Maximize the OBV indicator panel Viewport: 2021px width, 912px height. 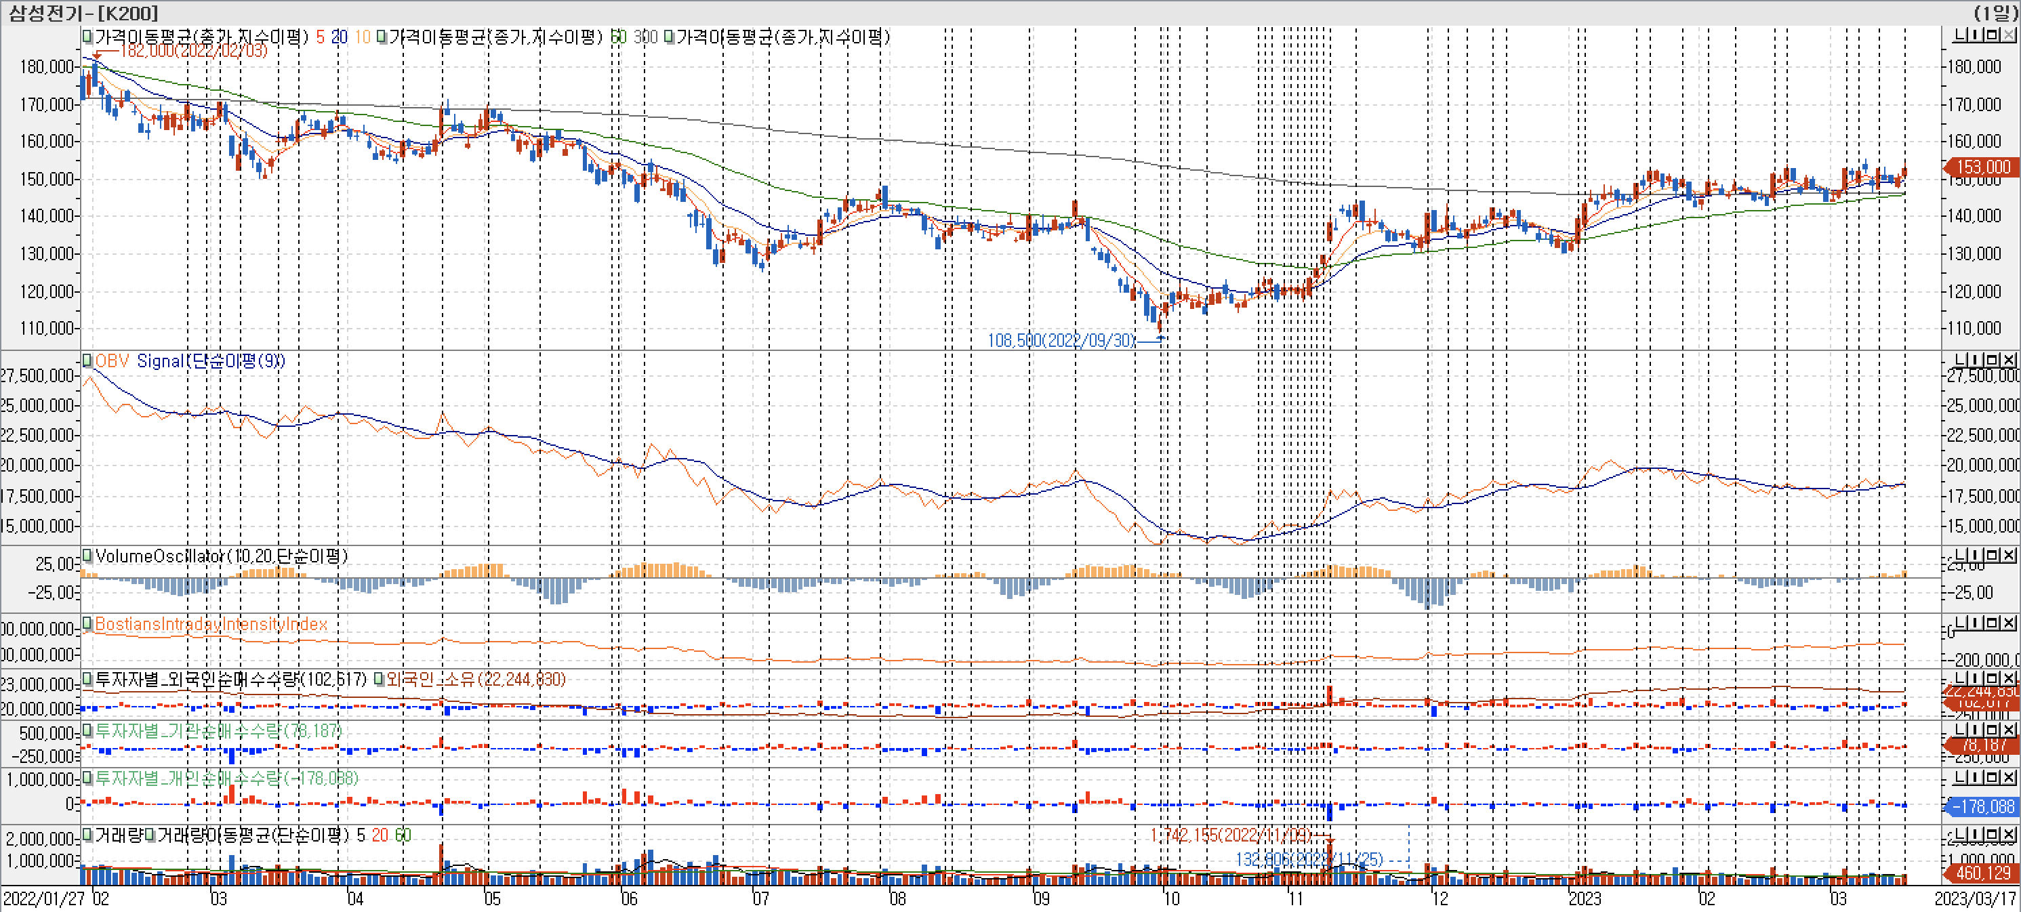(x=1993, y=360)
